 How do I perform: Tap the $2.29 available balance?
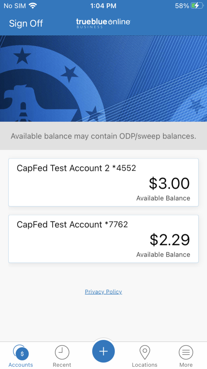[x=170, y=239]
